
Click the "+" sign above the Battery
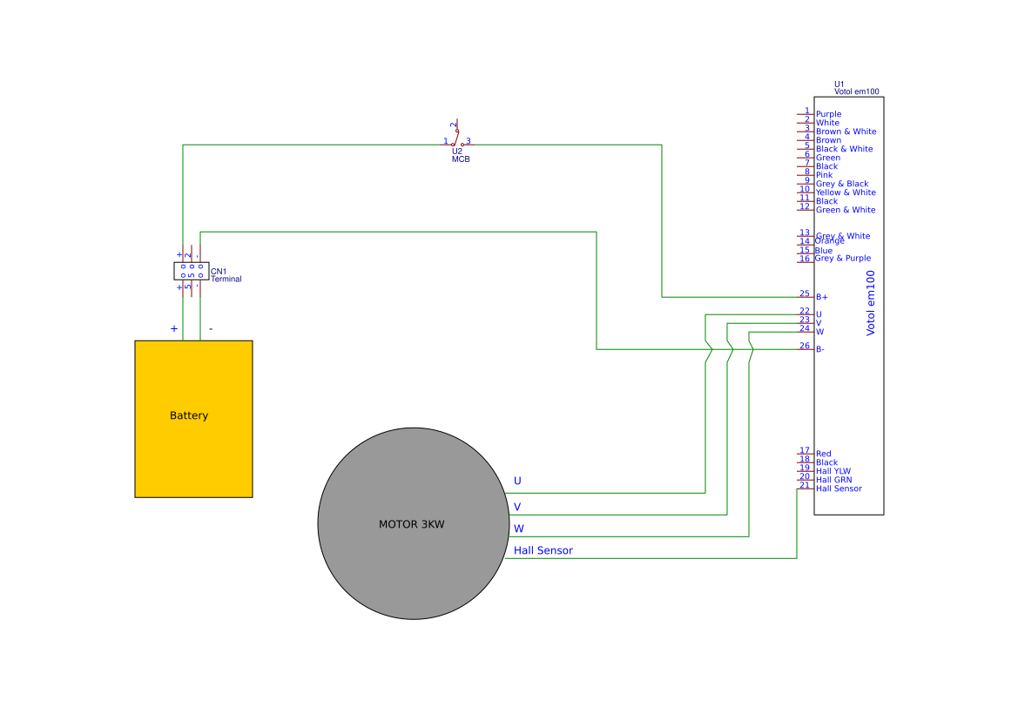[174, 329]
